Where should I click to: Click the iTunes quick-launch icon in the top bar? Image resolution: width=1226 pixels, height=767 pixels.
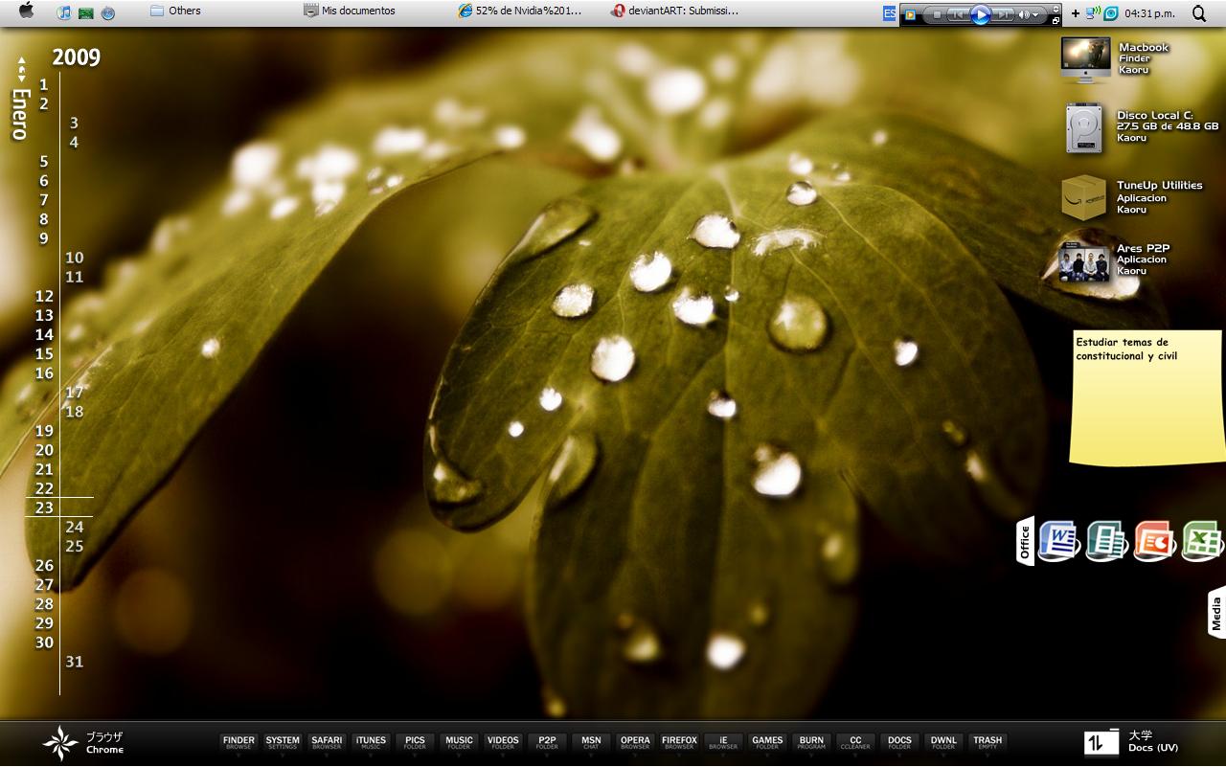tap(63, 12)
